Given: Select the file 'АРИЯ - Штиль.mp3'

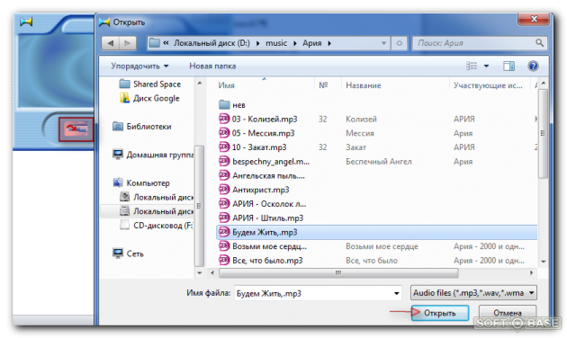Looking at the screenshot, I should click(x=261, y=218).
